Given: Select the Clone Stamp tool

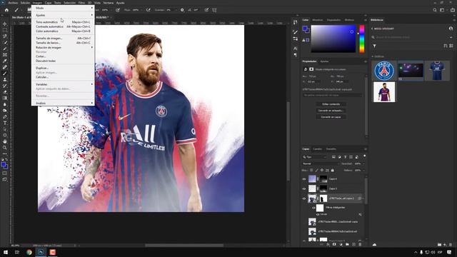Looking at the screenshot, I should tap(5, 79).
